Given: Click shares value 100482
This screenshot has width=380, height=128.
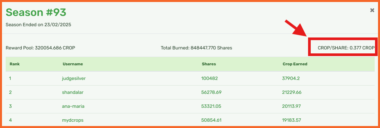Looking at the screenshot, I should coord(209,79).
